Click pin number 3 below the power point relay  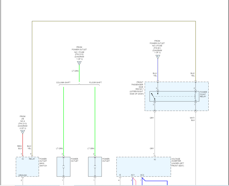coord(153,105)
